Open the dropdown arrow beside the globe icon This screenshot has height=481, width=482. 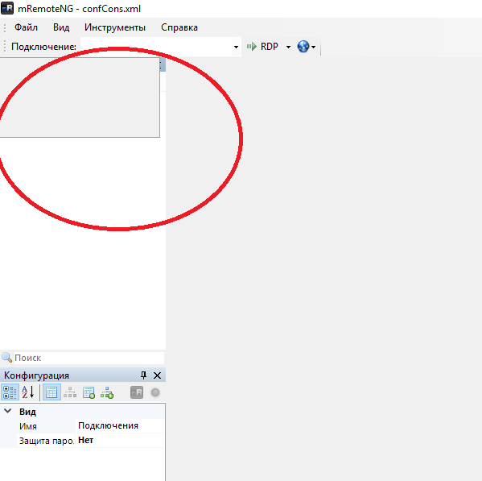pos(314,47)
